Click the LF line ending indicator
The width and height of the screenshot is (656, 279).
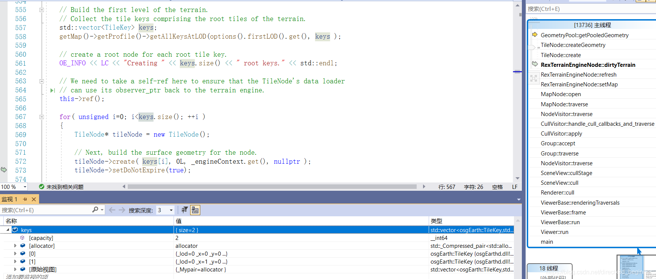515,187
